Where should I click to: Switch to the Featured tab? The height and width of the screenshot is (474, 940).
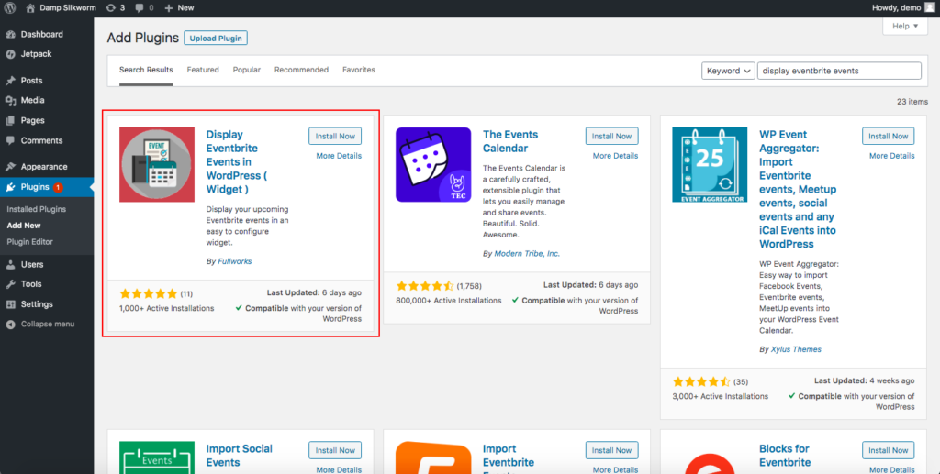coord(203,70)
